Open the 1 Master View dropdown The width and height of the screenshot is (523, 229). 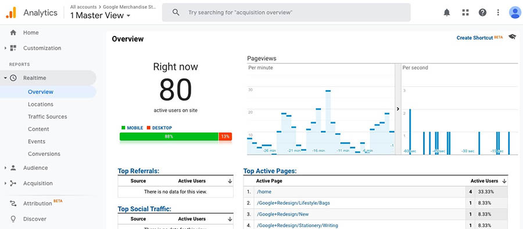point(100,15)
